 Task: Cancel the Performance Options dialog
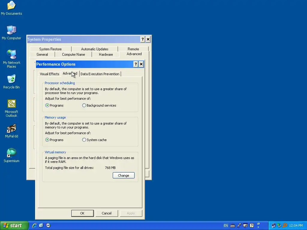[106, 213]
